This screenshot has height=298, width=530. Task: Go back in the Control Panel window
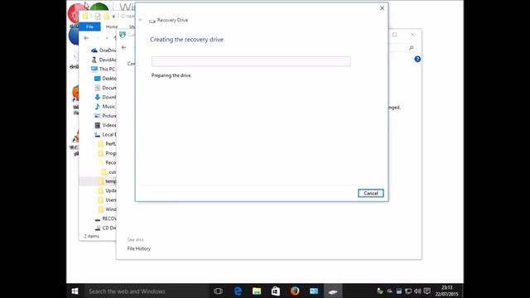[123, 47]
